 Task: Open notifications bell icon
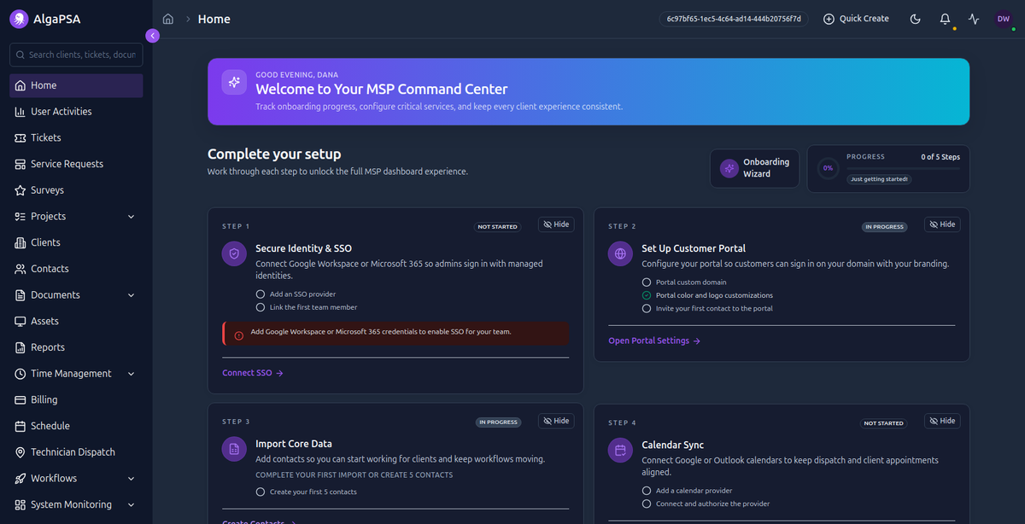click(x=945, y=19)
